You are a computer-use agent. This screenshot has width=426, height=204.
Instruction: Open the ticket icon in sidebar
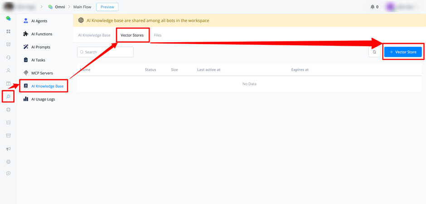9,123
